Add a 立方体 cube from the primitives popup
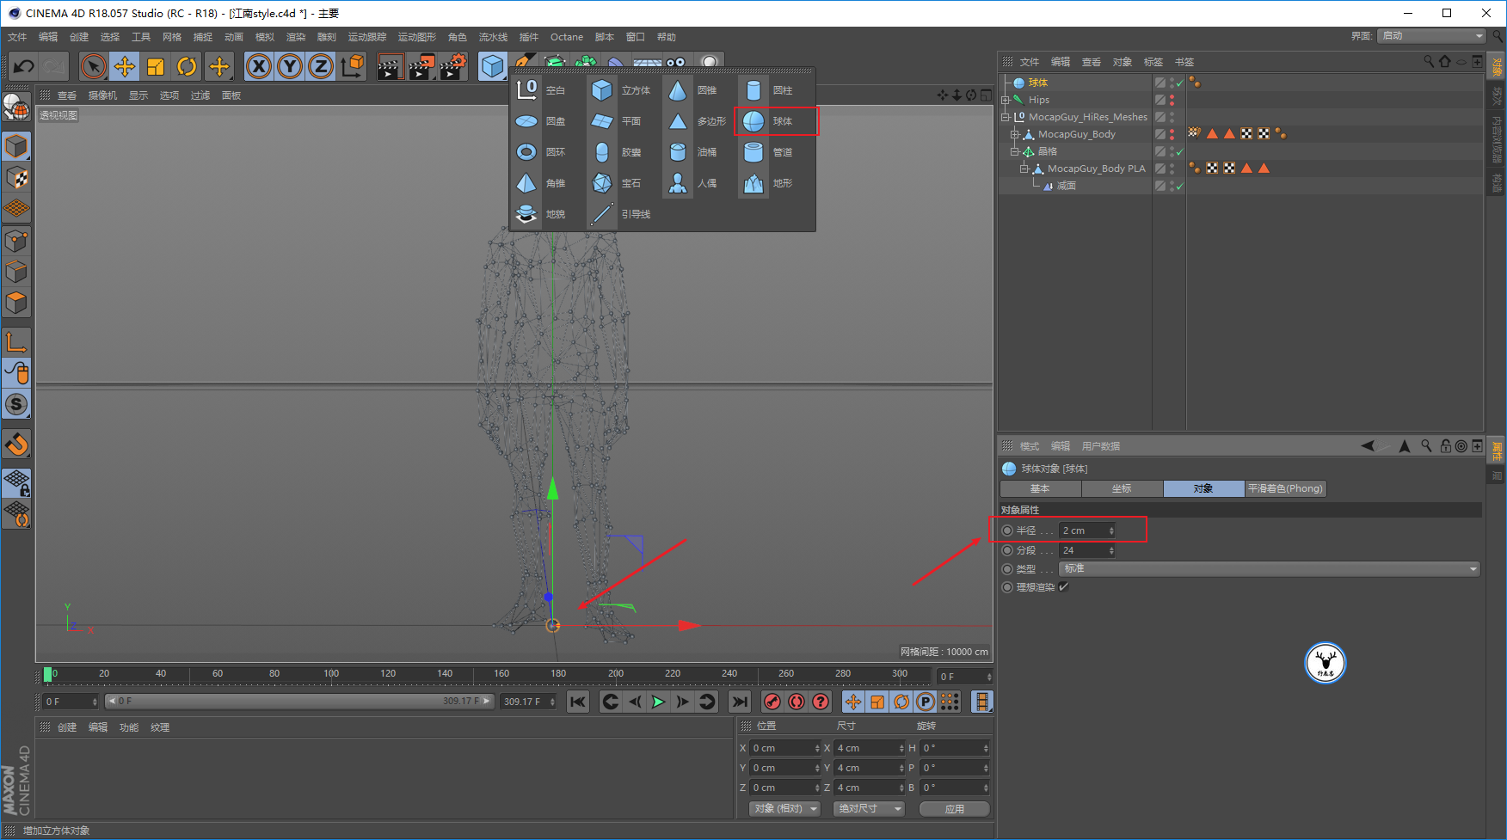 point(621,90)
